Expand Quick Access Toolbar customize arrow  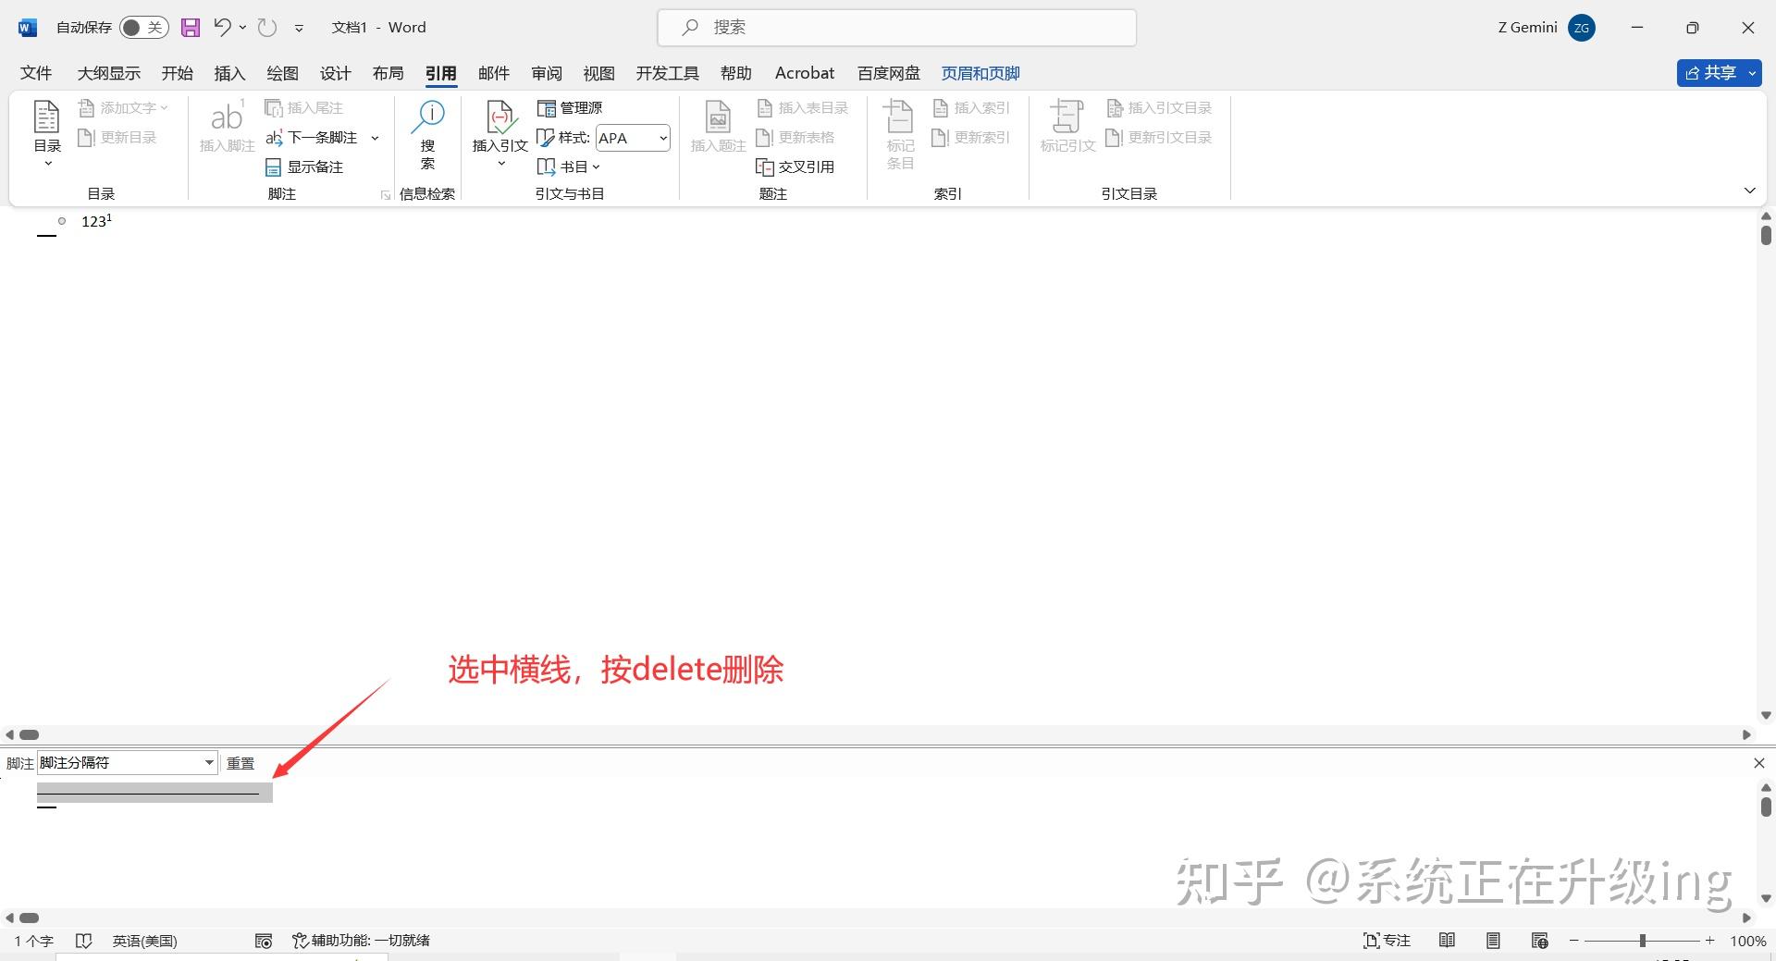tap(299, 28)
